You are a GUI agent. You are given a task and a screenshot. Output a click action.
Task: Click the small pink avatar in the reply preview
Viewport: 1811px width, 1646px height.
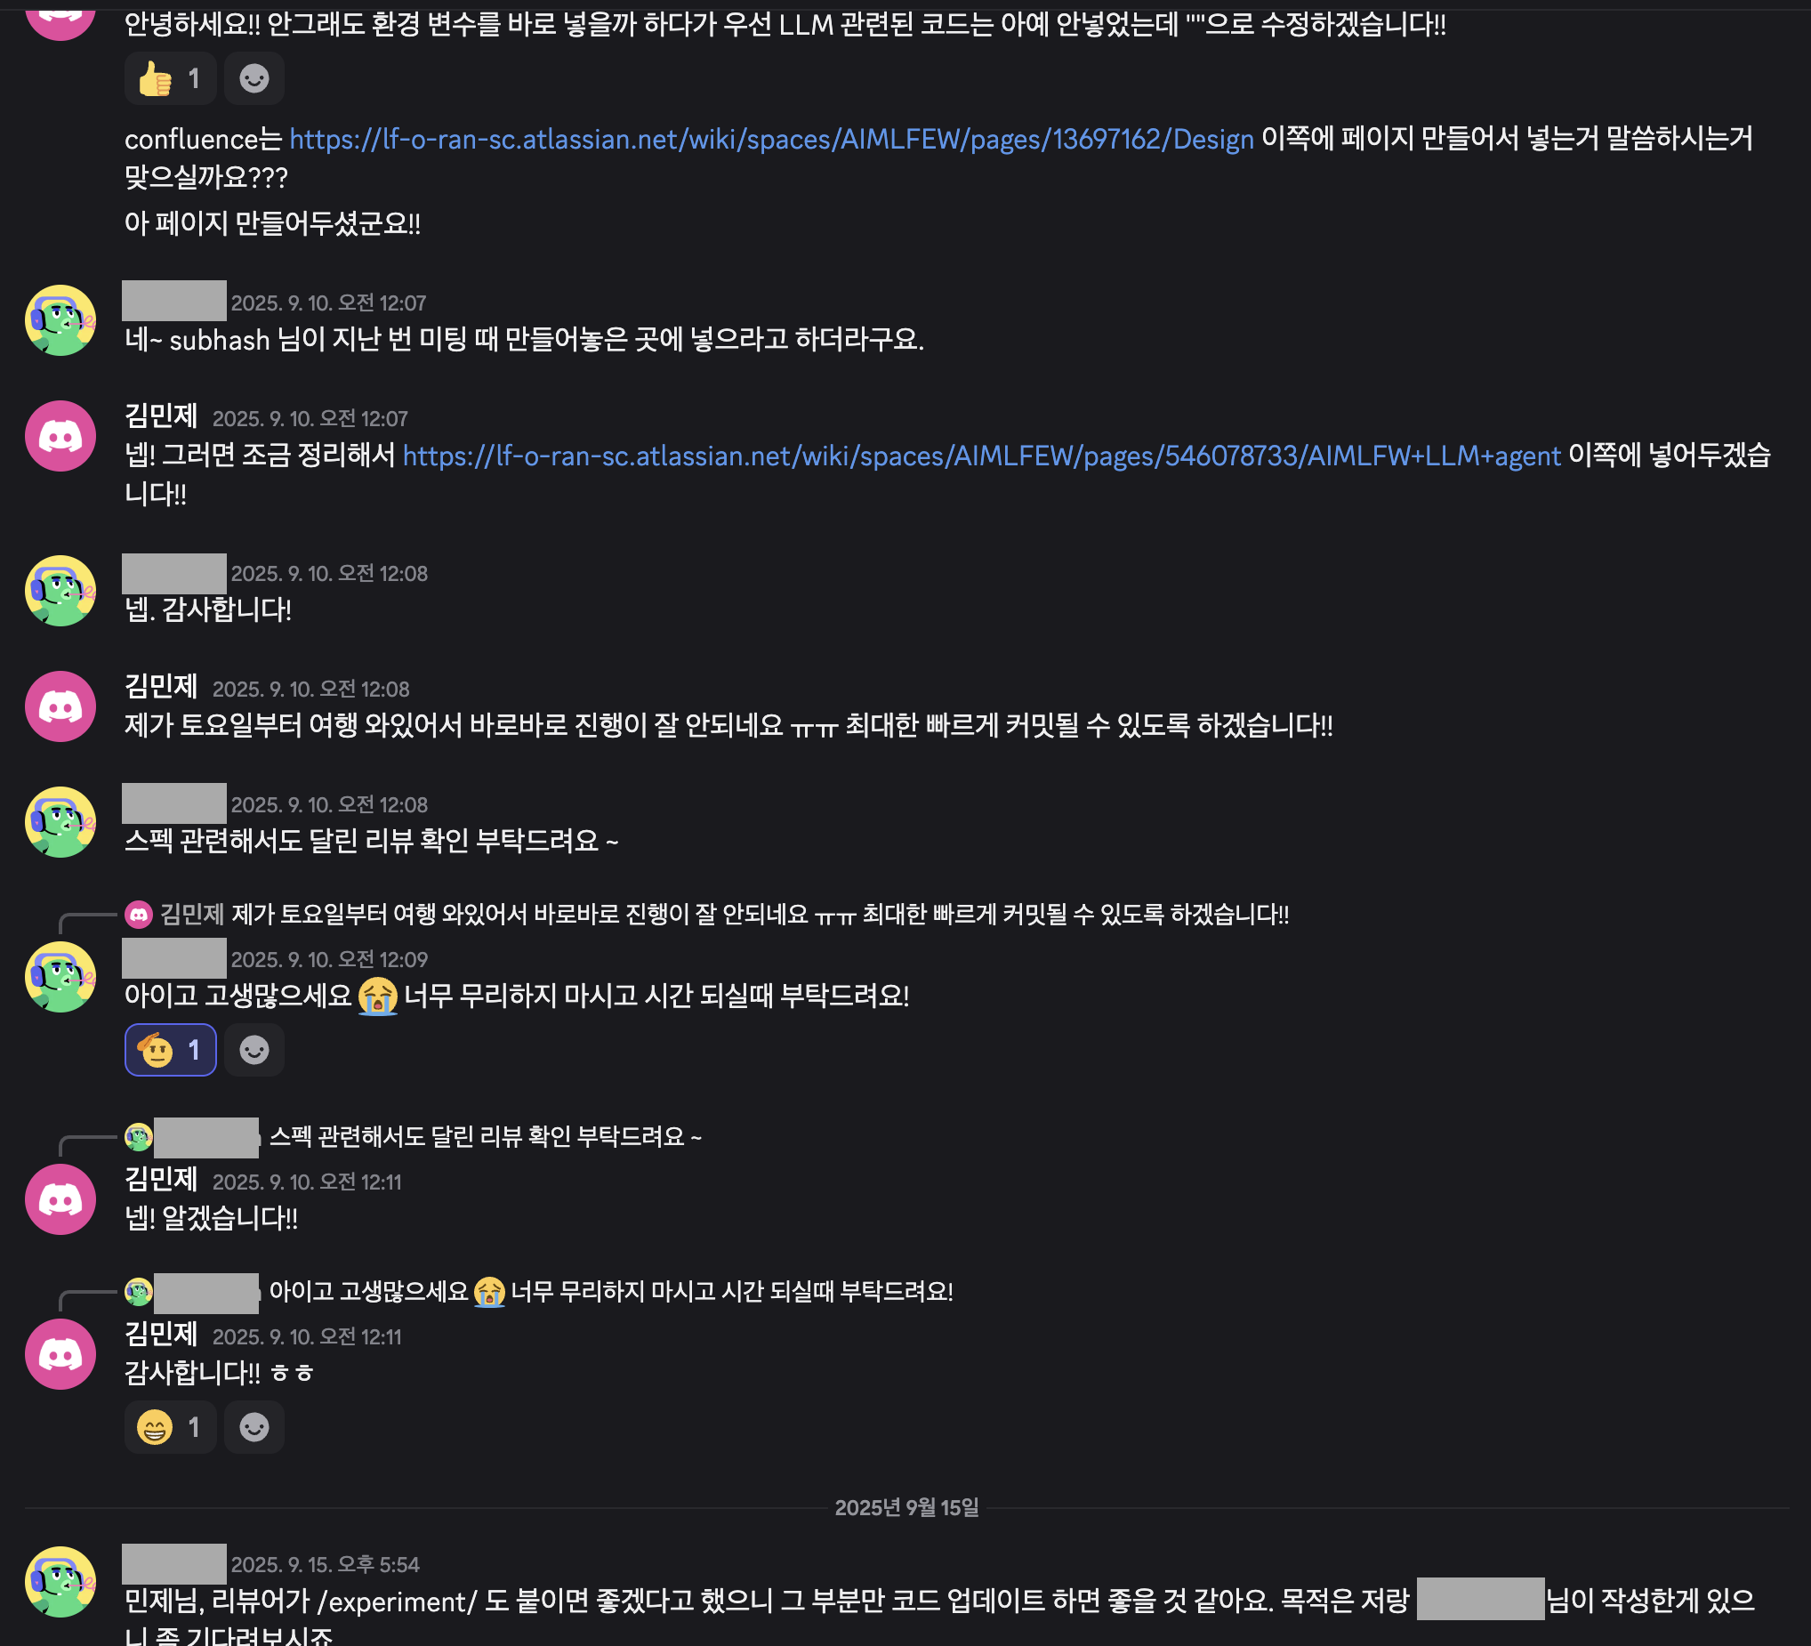(139, 915)
